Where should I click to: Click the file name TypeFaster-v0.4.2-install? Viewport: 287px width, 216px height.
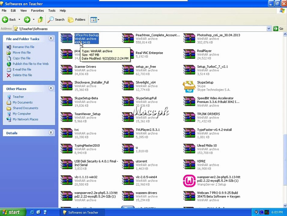click(x=214, y=130)
